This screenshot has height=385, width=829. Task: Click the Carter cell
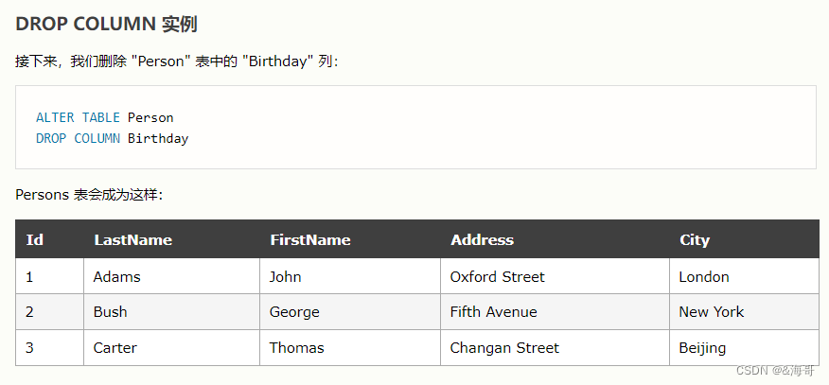point(172,348)
